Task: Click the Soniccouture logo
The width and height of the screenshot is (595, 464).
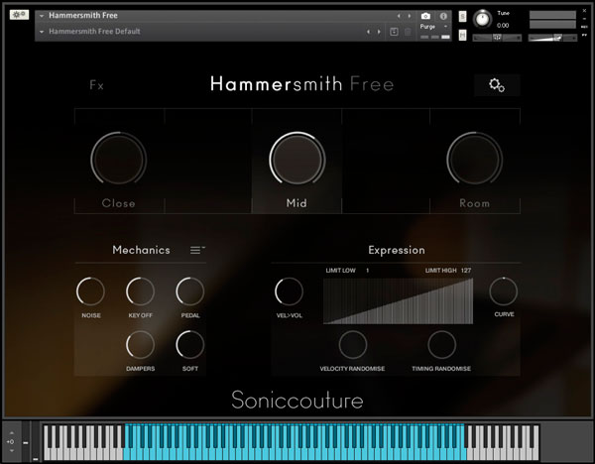Action: coord(297,400)
